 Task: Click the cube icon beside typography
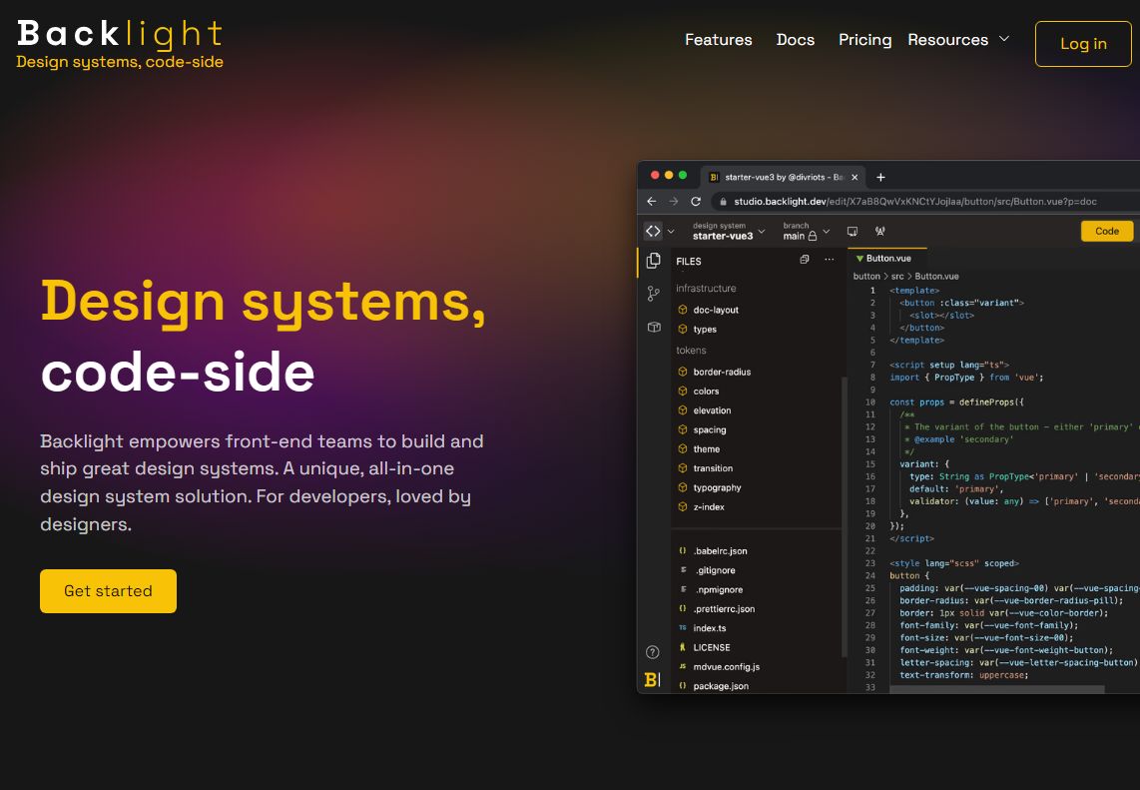pyautogui.click(x=682, y=487)
